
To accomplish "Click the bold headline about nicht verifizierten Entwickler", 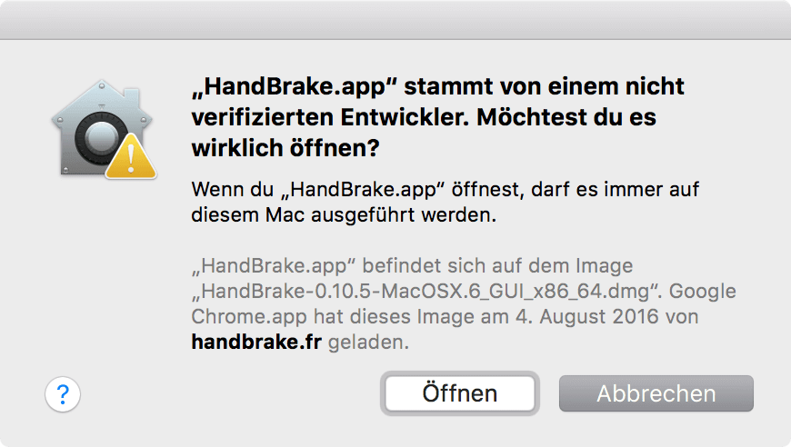I will 438,117.
